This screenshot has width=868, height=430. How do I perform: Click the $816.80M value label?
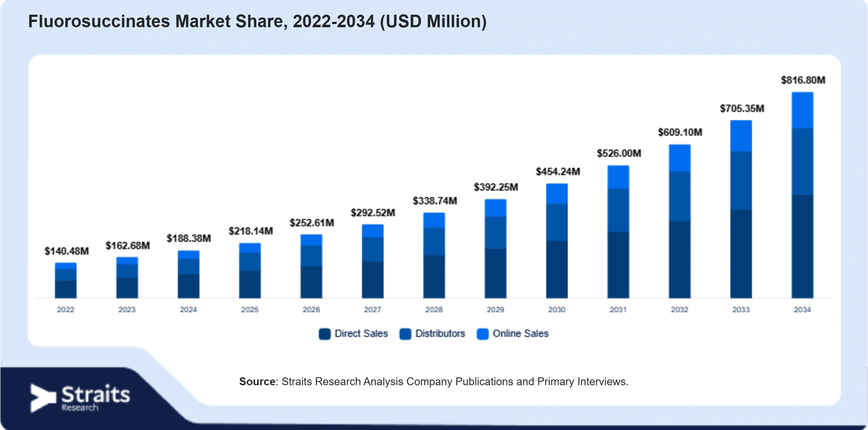tap(803, 80)
